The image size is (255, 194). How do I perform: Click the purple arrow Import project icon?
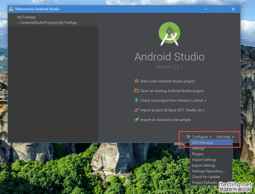[136, 110]
